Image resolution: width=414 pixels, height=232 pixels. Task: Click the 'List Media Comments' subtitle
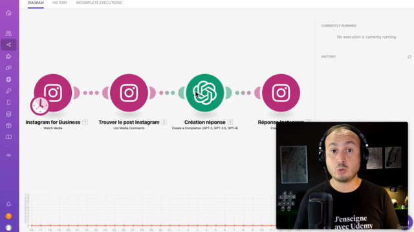tap(129, 128)
